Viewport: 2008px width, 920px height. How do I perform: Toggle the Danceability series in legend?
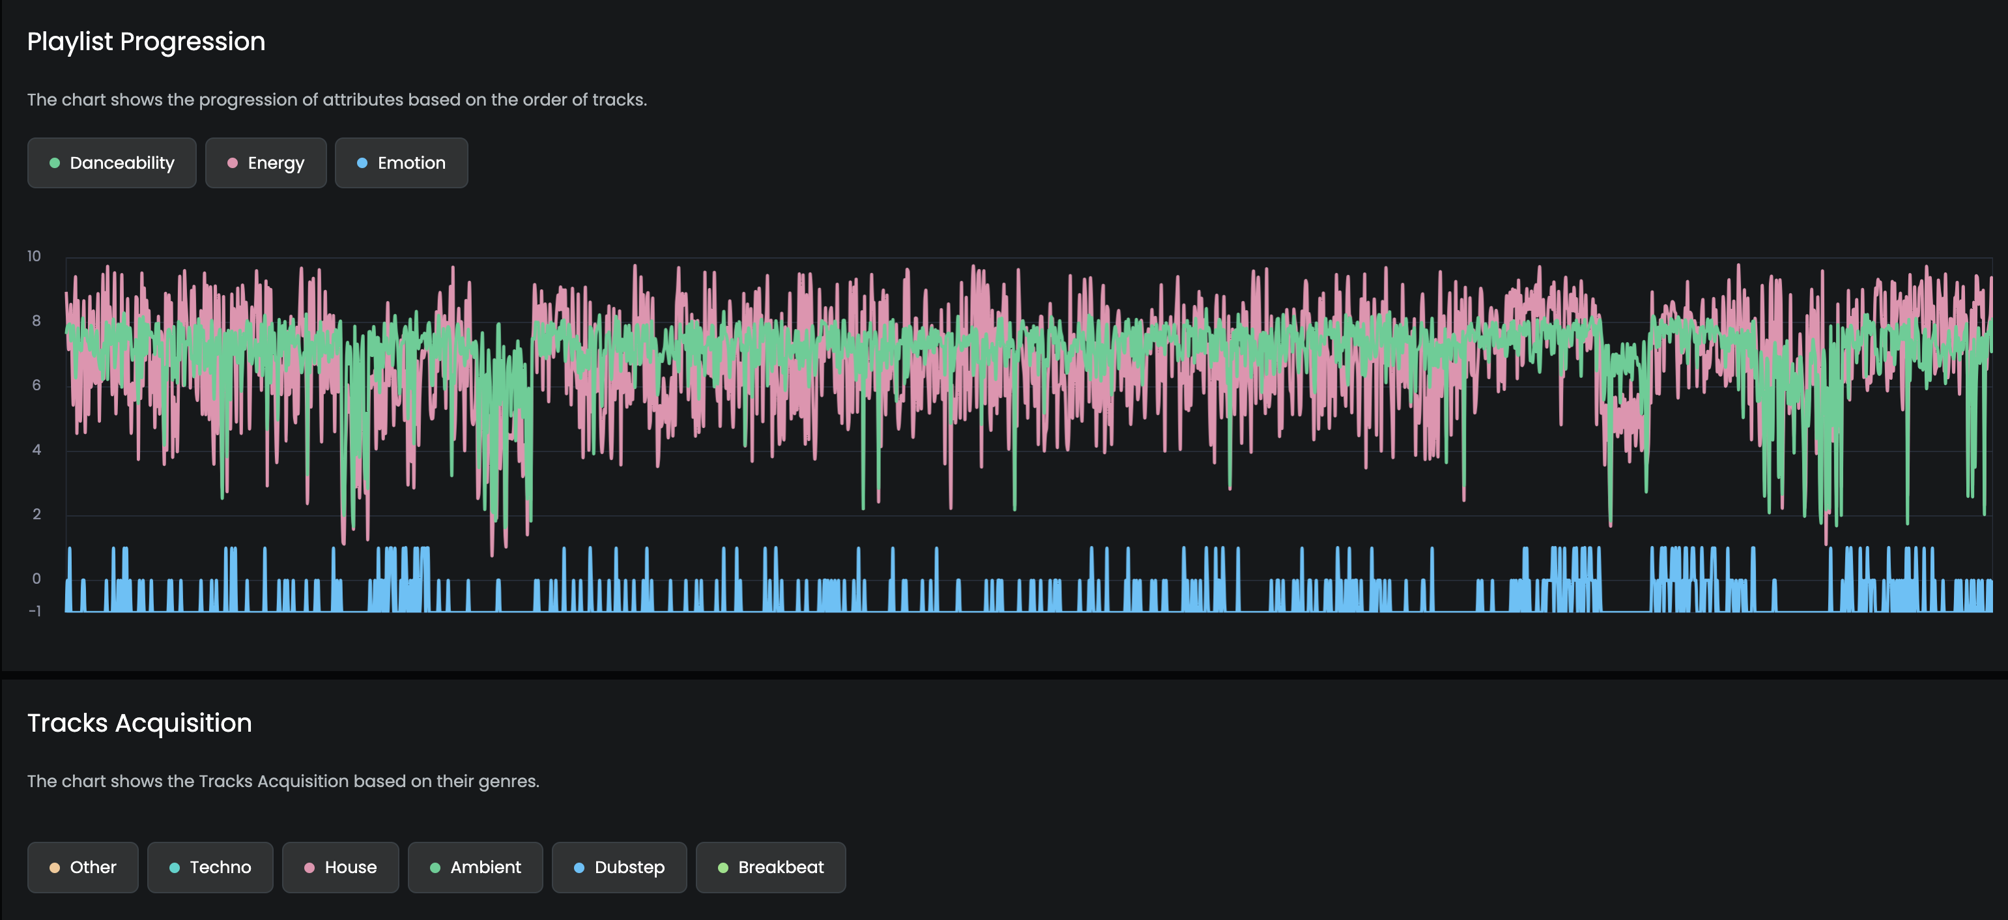coord(111,163)
